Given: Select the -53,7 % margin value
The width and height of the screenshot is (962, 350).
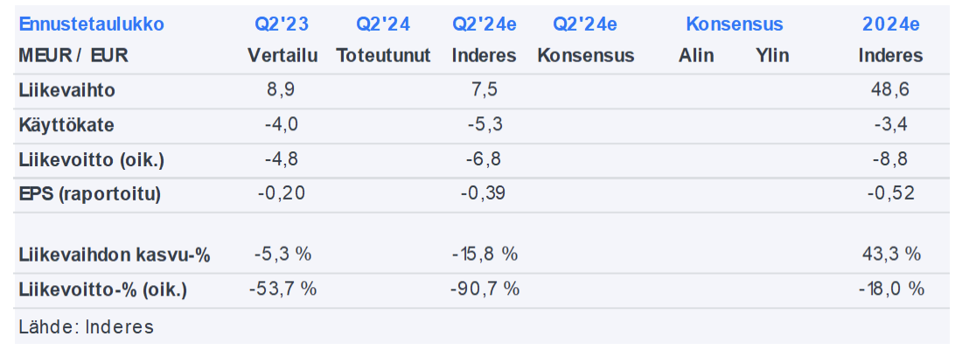Looking at the screenshot, I should click(282, 290).
